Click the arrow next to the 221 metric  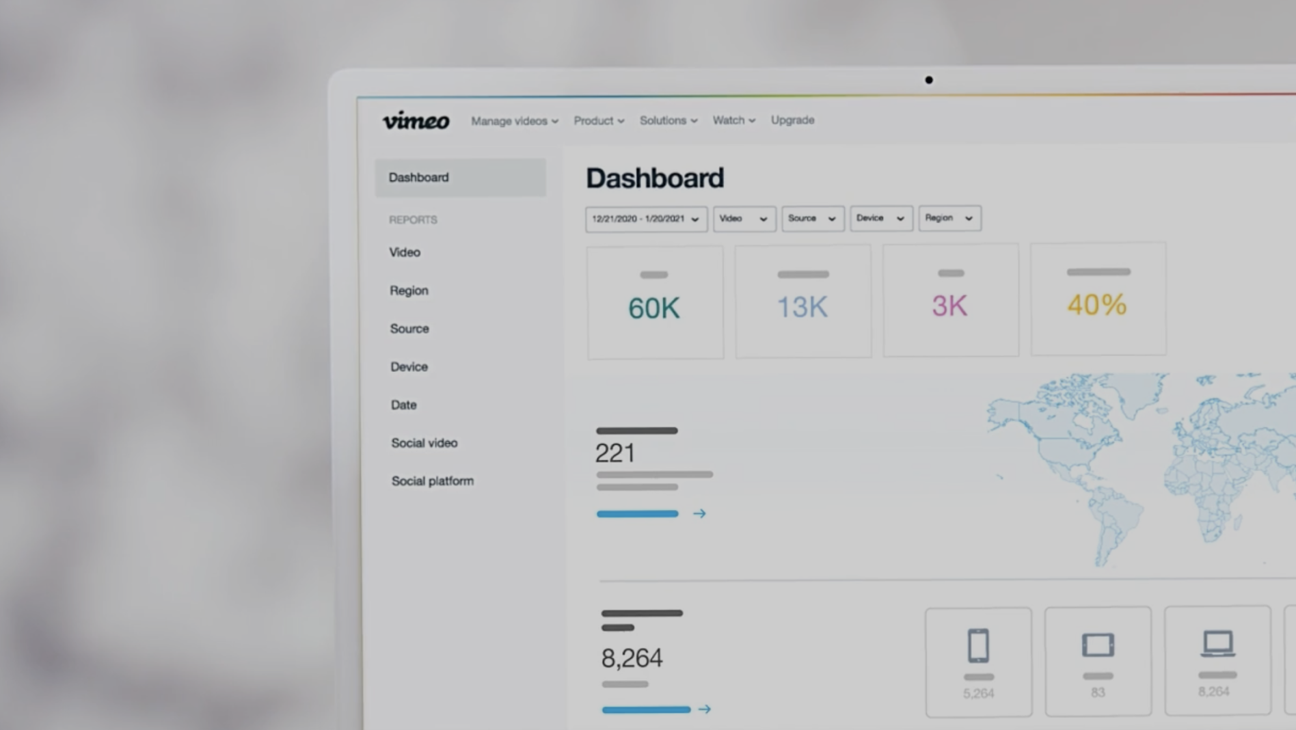699,513
